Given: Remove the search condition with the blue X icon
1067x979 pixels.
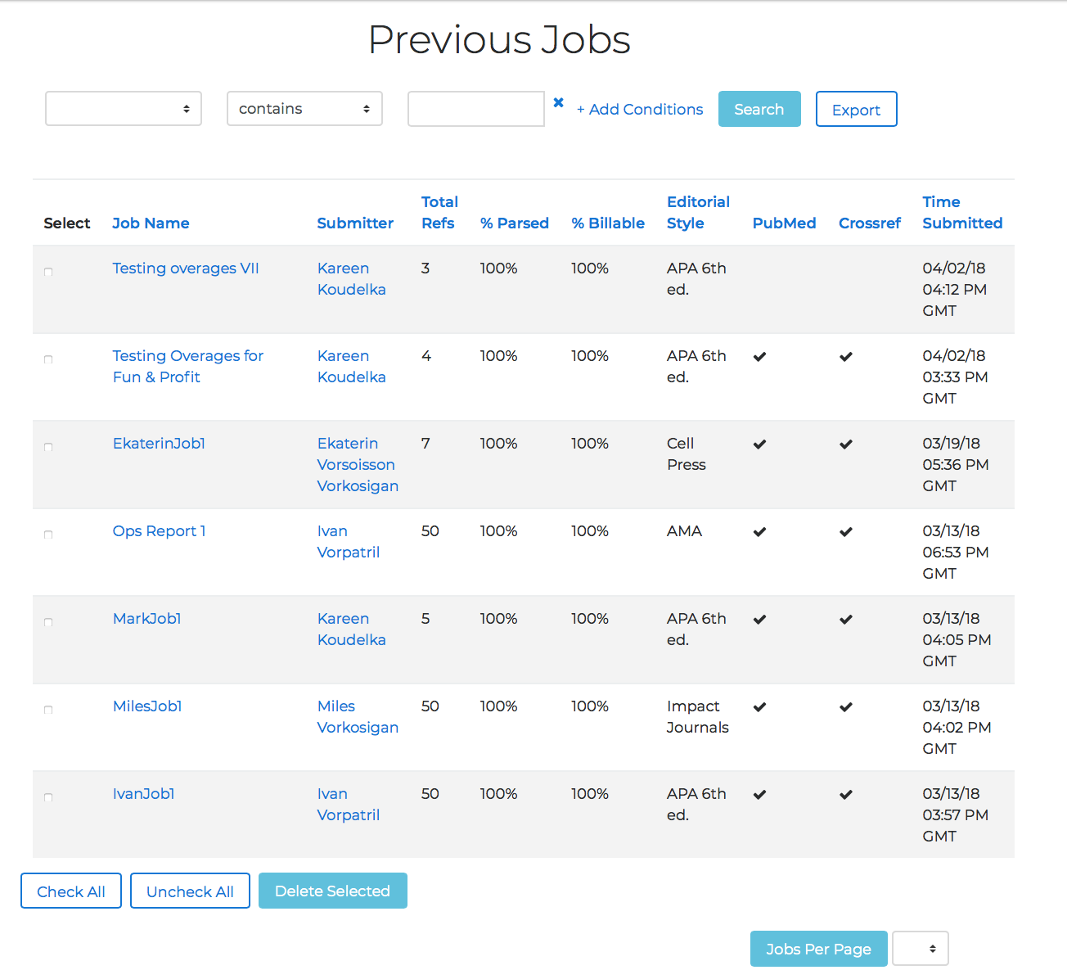Looking at the screenshot, I should 558,102.
